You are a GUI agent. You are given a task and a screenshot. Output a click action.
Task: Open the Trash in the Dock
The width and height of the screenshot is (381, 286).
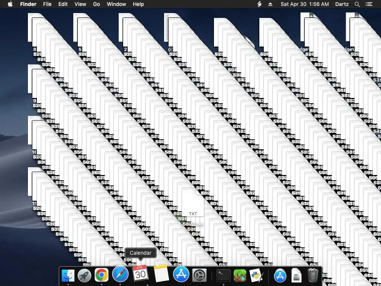pyautogui.click(x=313, y=275)
